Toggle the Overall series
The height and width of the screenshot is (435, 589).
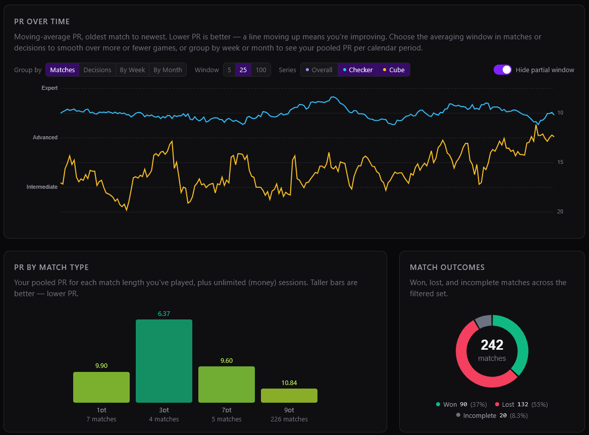tap(319, 70)
